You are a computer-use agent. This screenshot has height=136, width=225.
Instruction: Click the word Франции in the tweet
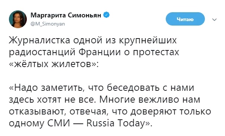(x=100, y=53)
